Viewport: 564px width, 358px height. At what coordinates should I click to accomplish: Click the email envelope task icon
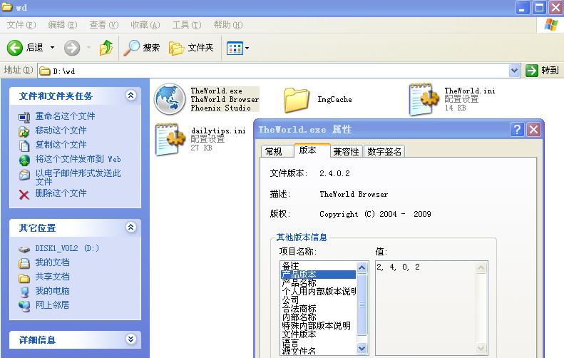[24, 175]
